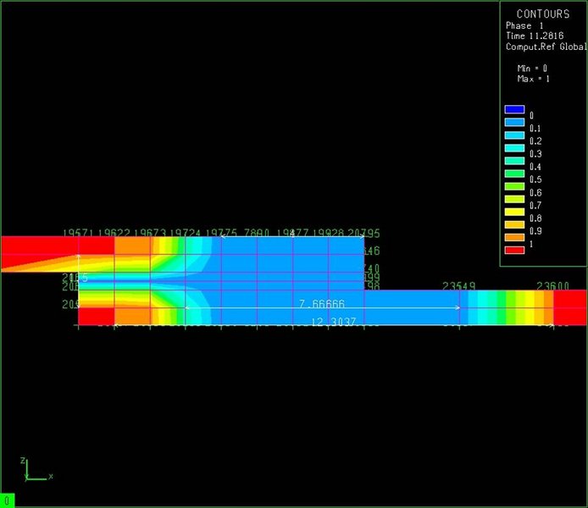Screen dimensions: 588x508
Task: Select node label 23549
Action: point(459,286)
